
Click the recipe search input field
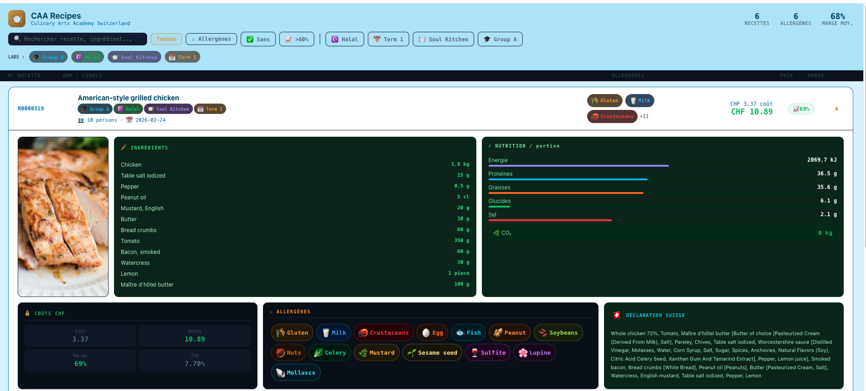click(x=78, y=39)
